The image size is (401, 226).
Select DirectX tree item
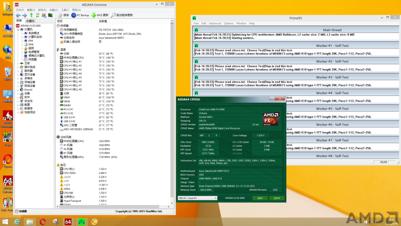click(28, 90)
